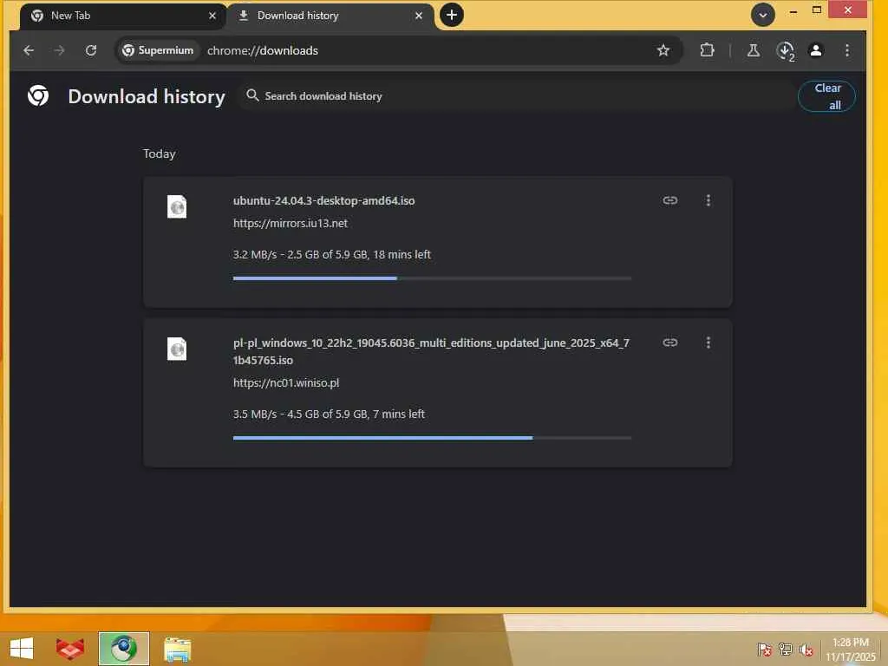The width and height of the screenshot is (888, 666).
Task: Click the search magnifier icon
Action: 252,95
